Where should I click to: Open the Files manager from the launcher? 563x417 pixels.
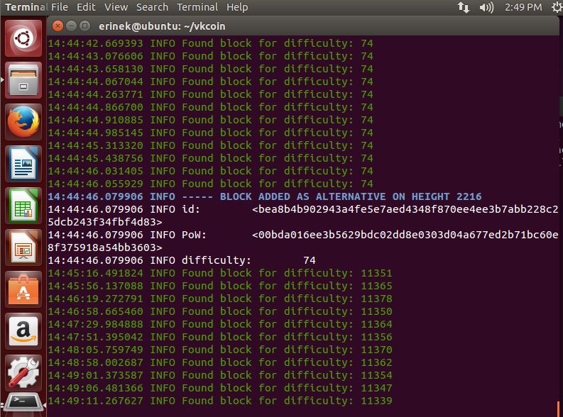[23, 79]
